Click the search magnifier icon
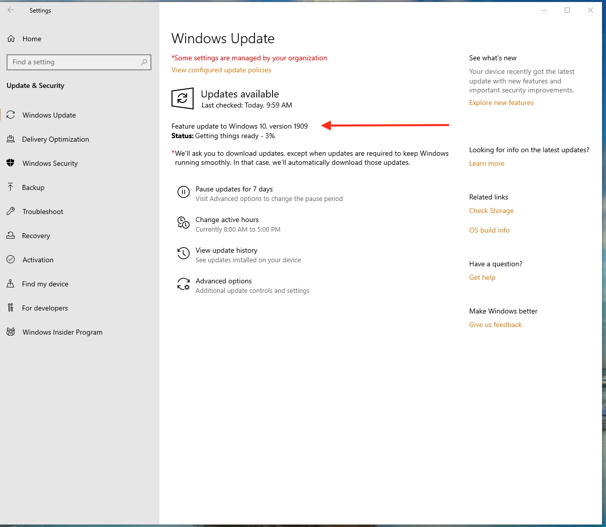The width and height of the screenshot is (606, 527). point(144,62)
